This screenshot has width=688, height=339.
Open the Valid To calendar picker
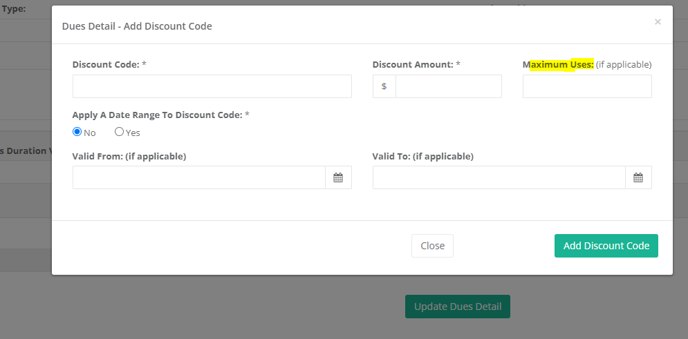(x=638, y=177)
